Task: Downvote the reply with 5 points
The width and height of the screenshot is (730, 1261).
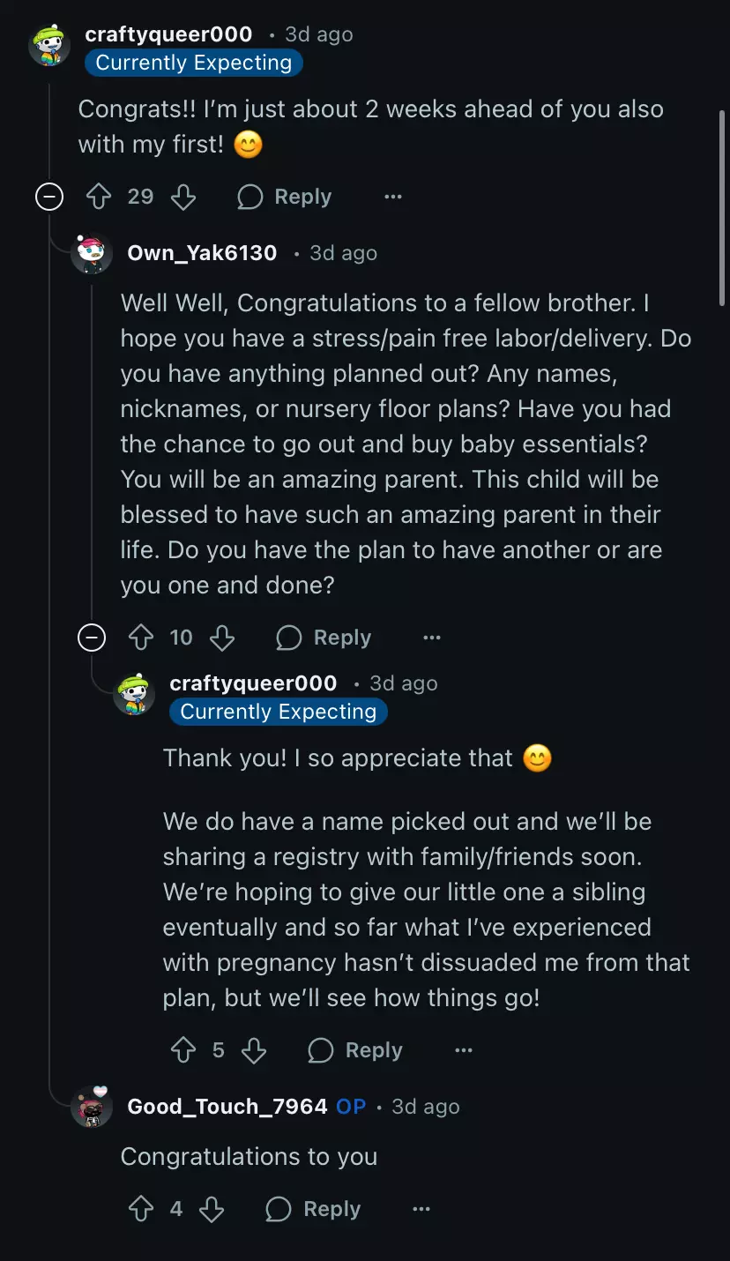Action: pyautogui.click(x=254, y=1050)
